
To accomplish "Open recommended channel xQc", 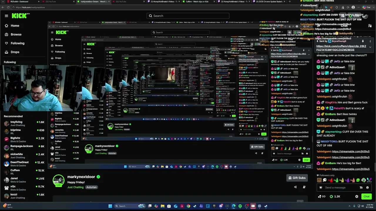I will point(23,188).
